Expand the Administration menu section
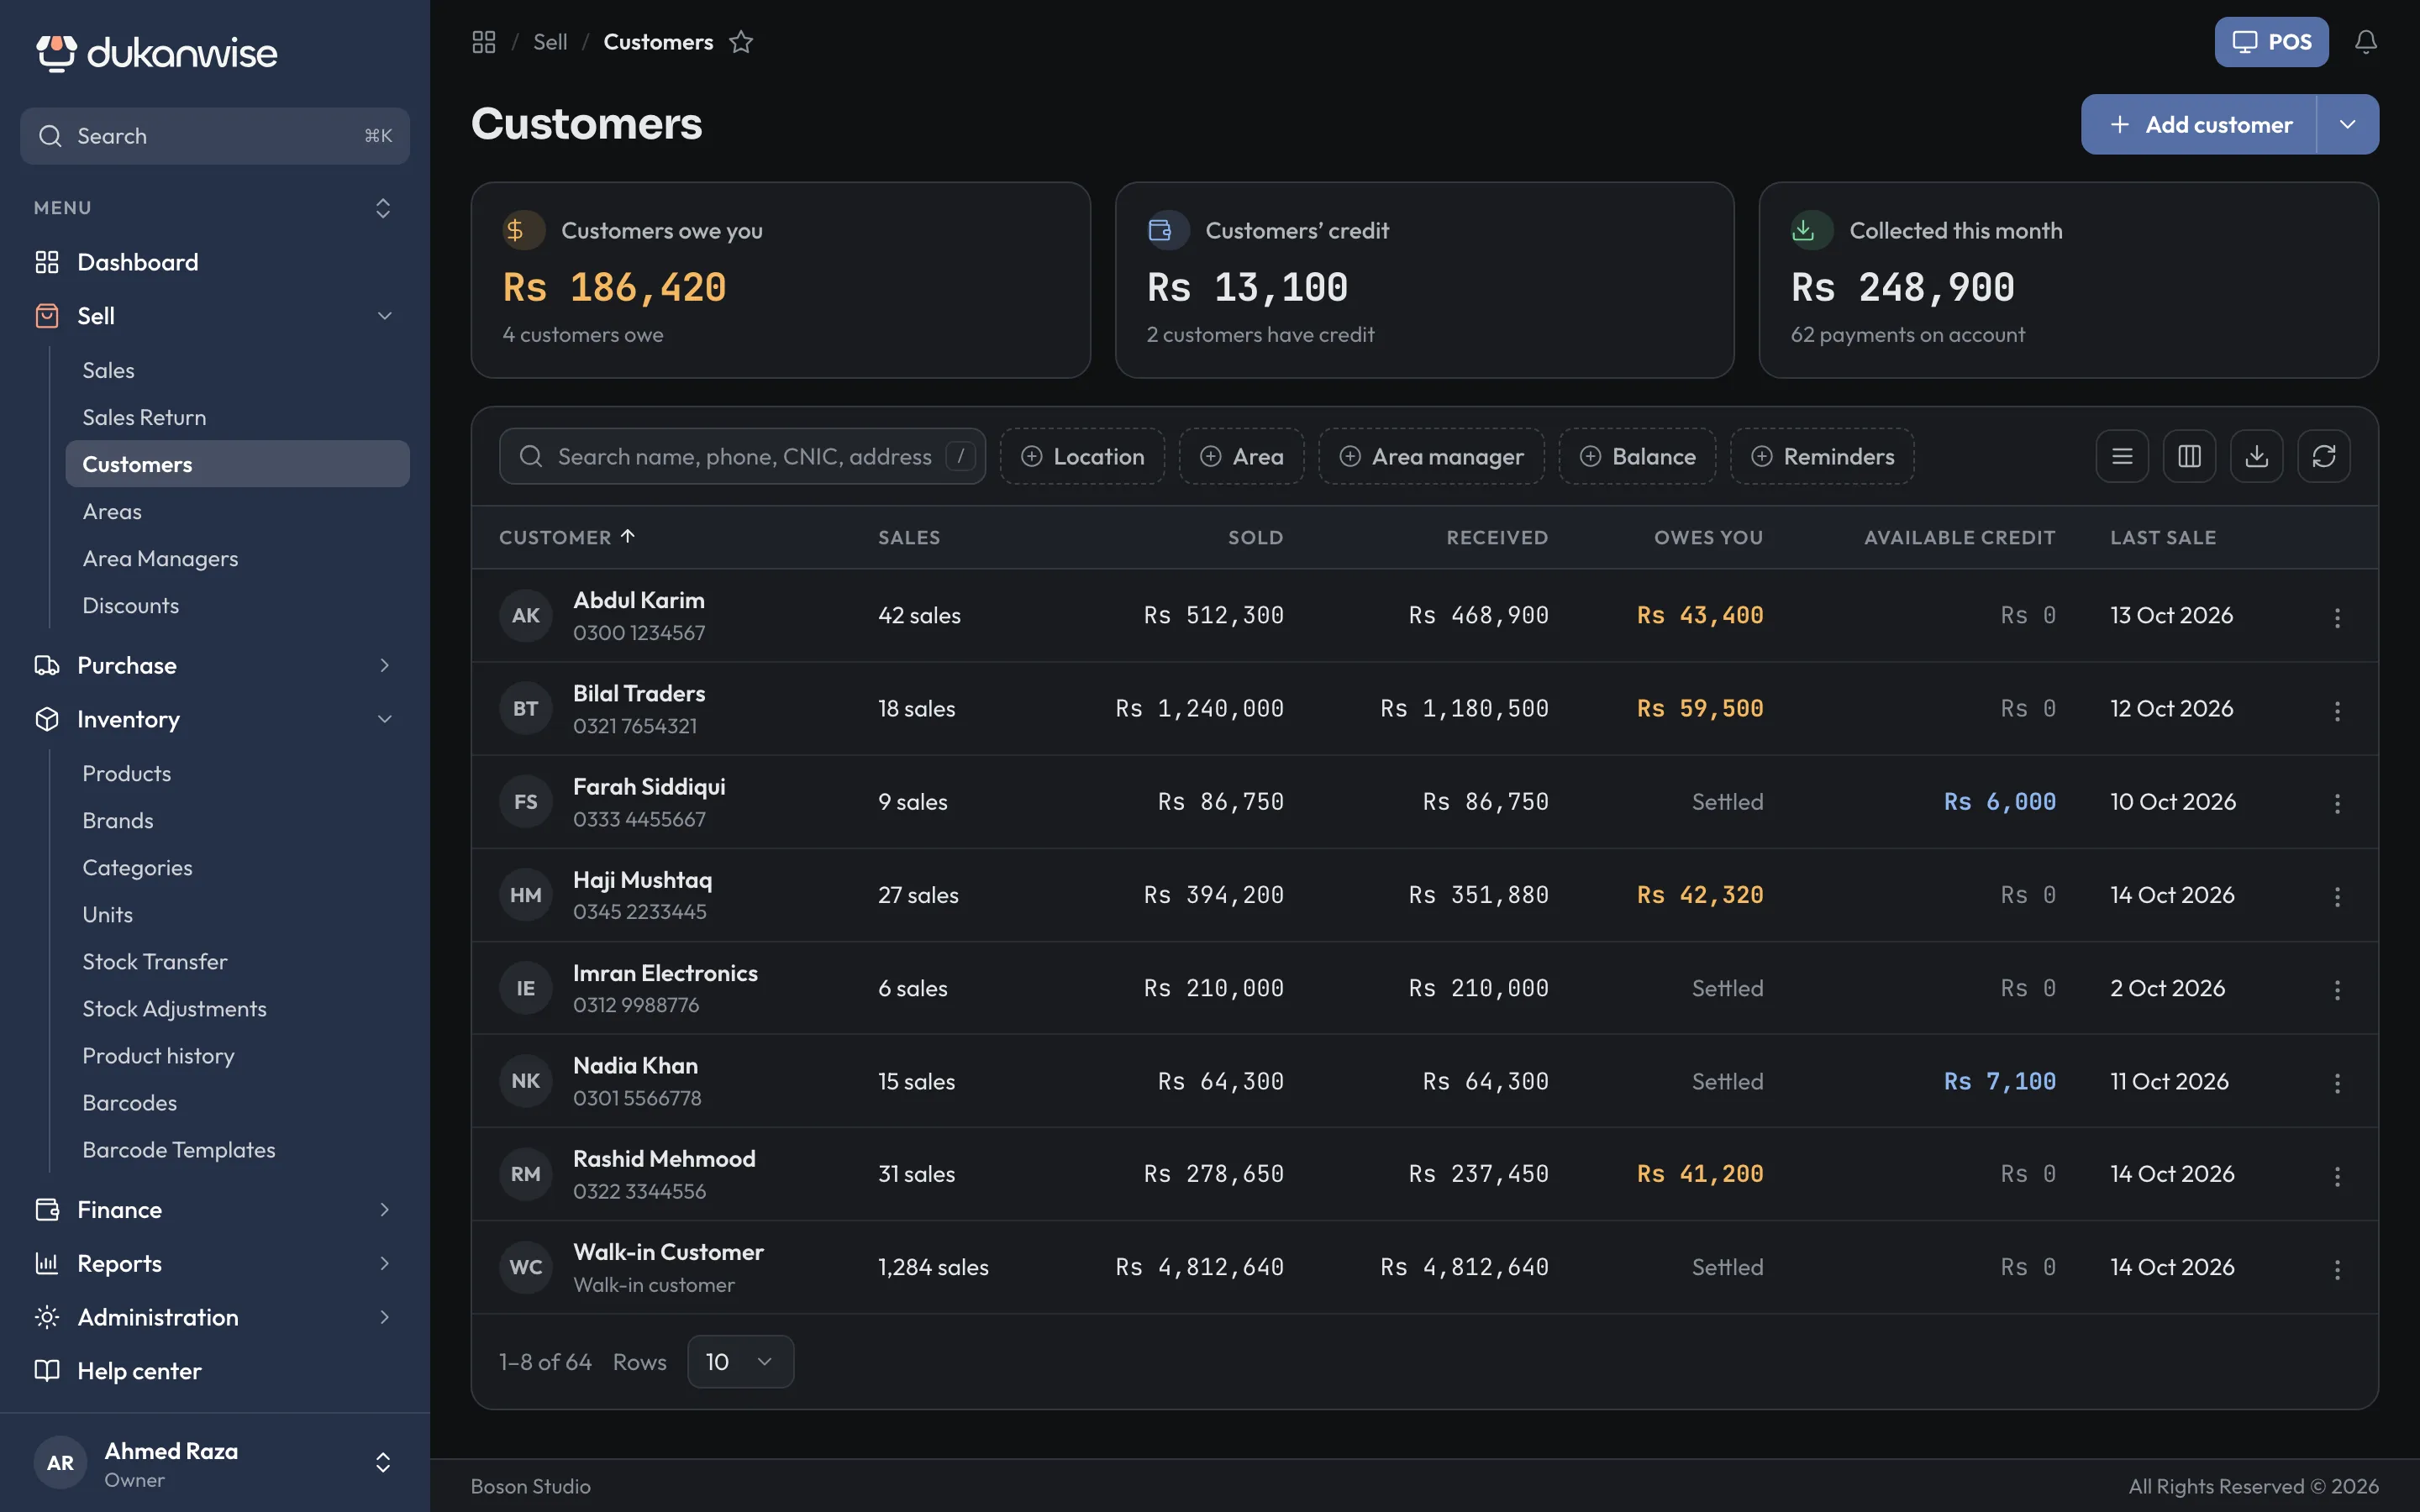Screen dimensions: 2420x1512 [215, 1317]
